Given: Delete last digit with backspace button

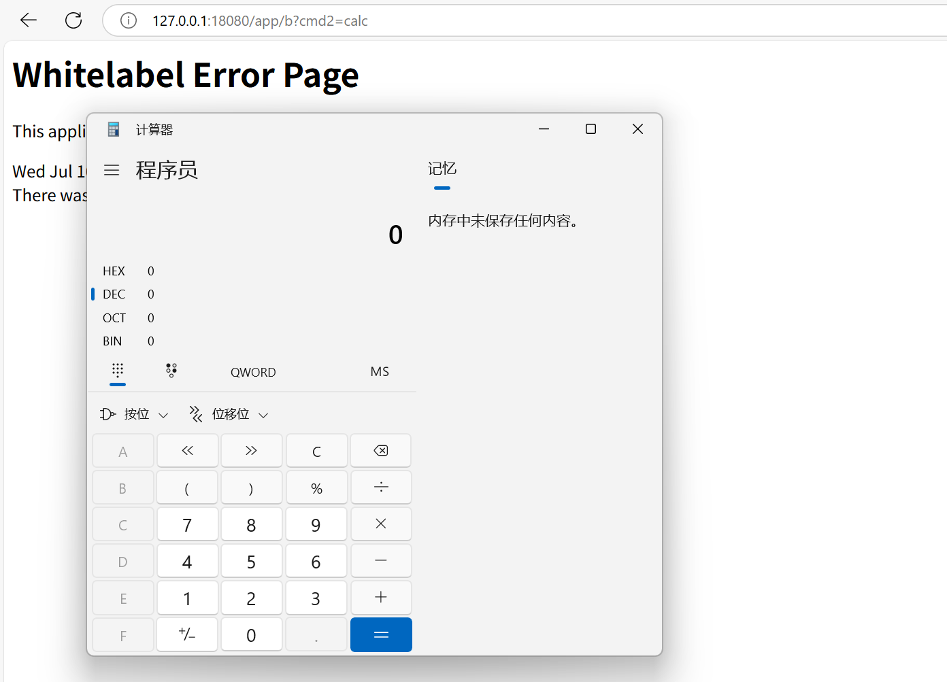Looking at the screenshot, I should pyautogui.click(x=381, y=451).
